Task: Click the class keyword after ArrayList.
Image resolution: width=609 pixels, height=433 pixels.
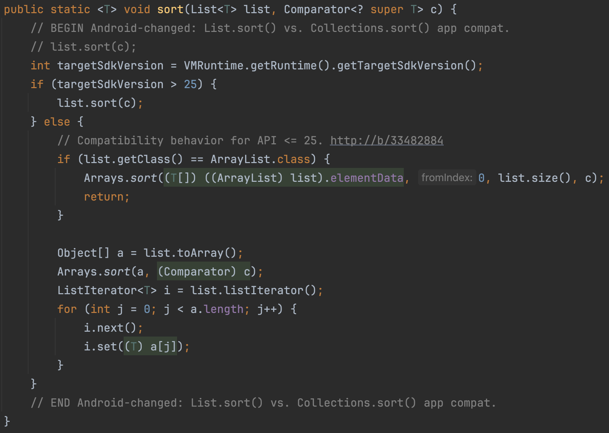Action: (x=293, y=159)
